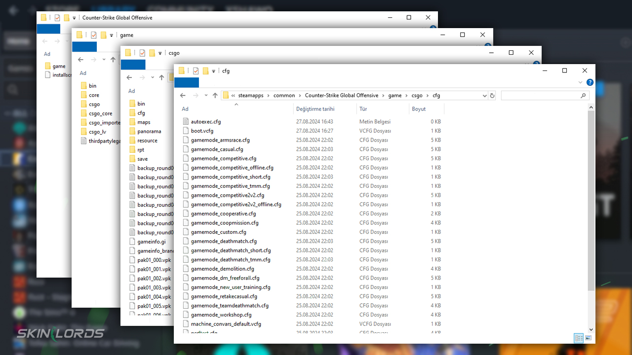
Task: Go up one folder level in cfg window
Action: click(x=215, y=96)
